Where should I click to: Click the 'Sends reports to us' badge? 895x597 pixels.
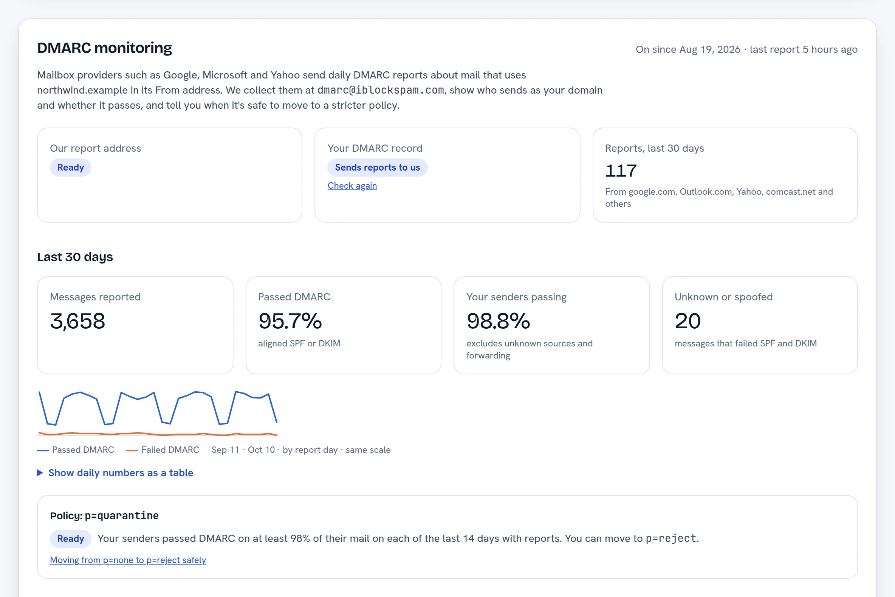coord(377,168)
